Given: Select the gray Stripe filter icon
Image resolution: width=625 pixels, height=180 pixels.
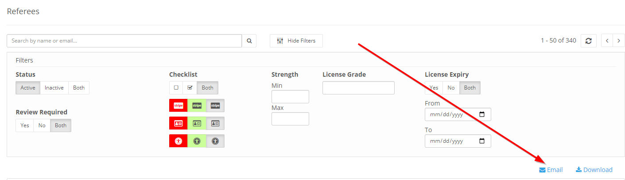Looking at the screenshot, I should (x=215, y=106).
